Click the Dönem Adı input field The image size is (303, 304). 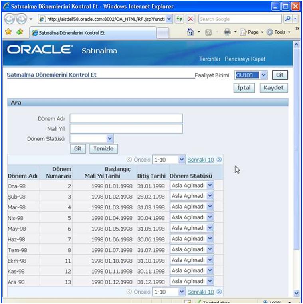tap(126, 118)
